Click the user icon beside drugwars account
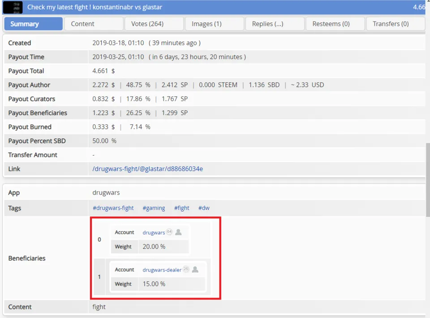Viewport: 430px width, 318px height. click(178, 232)
